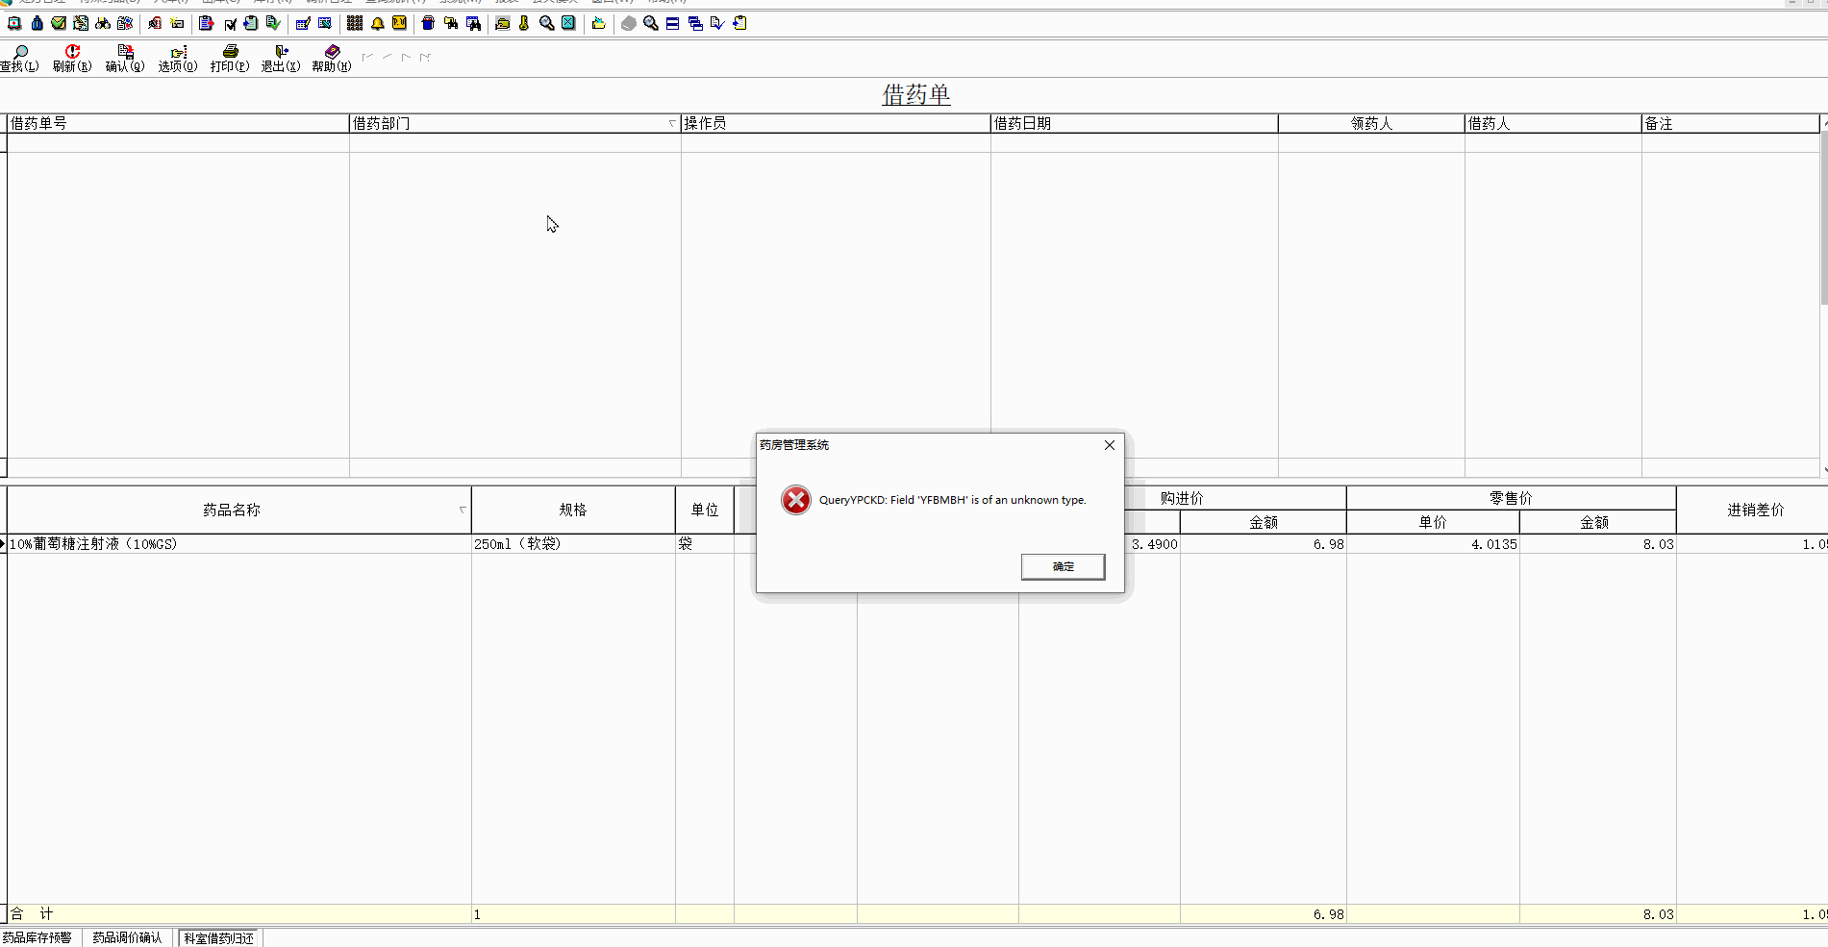Click the document with blue checkmark icon

[x=717, y=23]
